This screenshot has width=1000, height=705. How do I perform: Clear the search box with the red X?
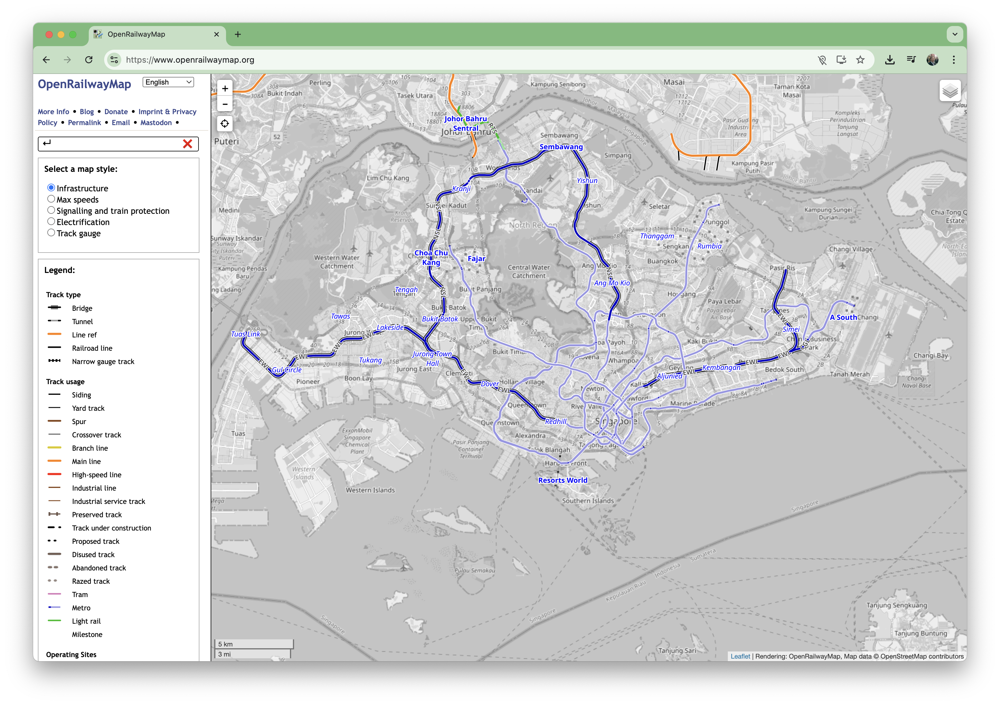click(x=188, y=144)
